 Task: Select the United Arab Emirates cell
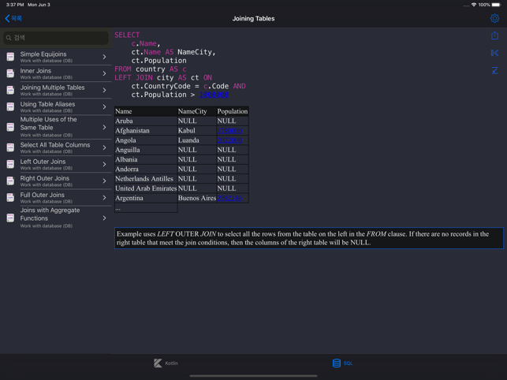click(x=146, y=188)
